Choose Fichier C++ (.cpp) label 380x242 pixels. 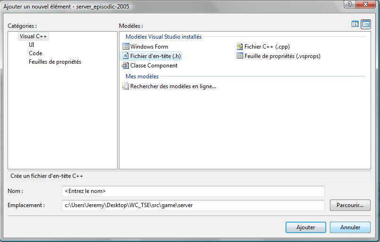pyautogui.click(x=267, y=47)
